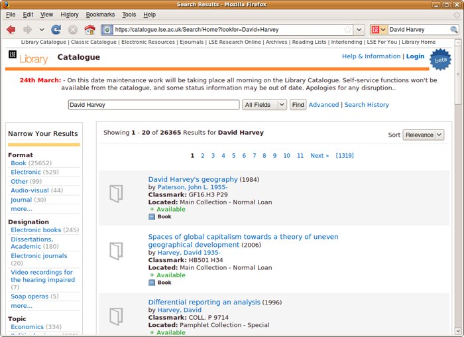
Task: Filter by Electronic books designation
Action: pyautogui.click(x=36, y=230)
